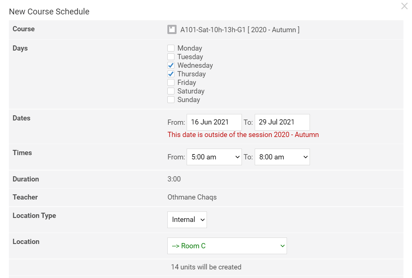Enable the Monday checkbox
The image size is (412, 278).
point(171,48)
